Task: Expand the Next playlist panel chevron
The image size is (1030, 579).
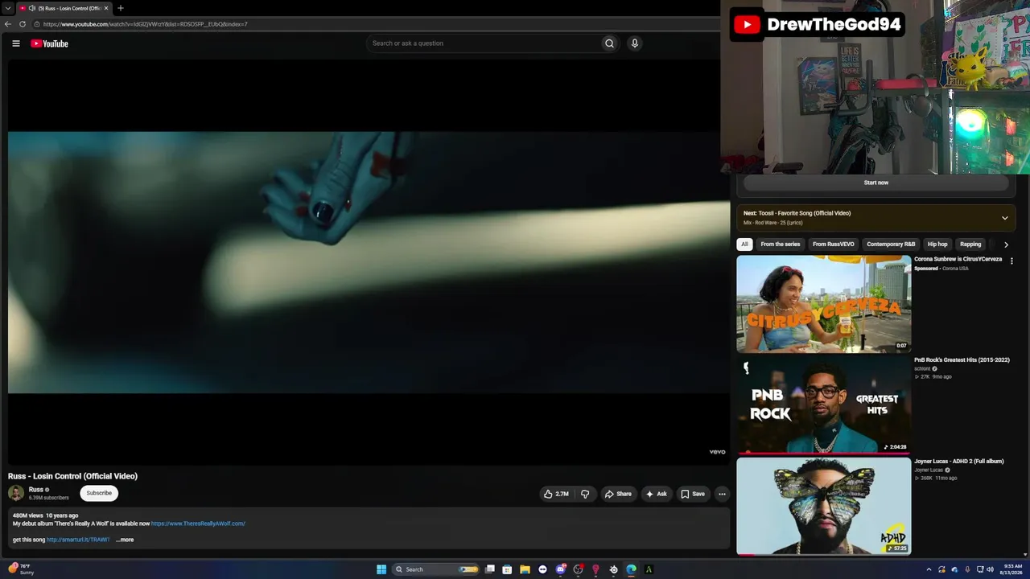Action: pyautogui.click(x=1004, y=218)
